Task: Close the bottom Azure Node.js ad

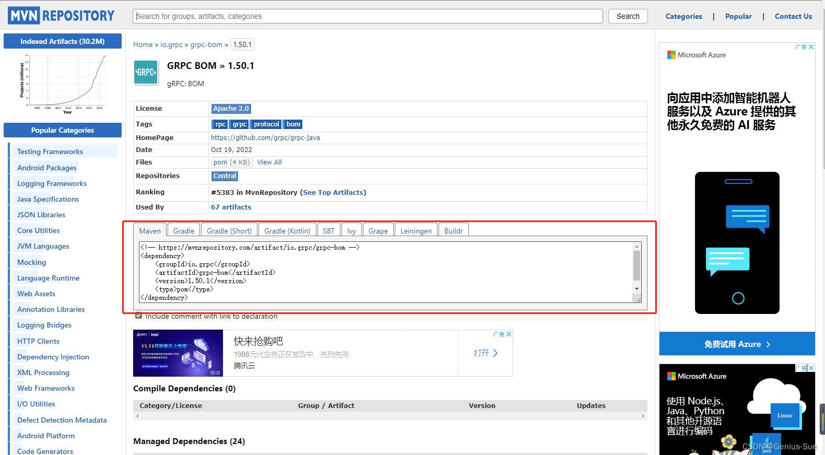Action: 811,368
